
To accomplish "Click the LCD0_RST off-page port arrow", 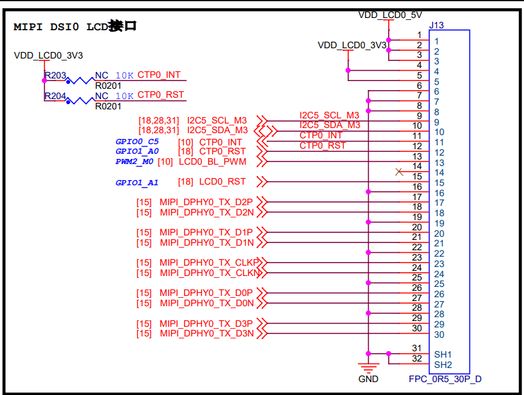I will (x=263, y=181).
